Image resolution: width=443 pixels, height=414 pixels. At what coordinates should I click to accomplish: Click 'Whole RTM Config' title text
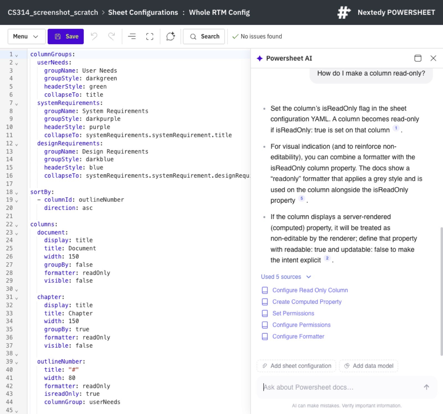tap(219, 12)
